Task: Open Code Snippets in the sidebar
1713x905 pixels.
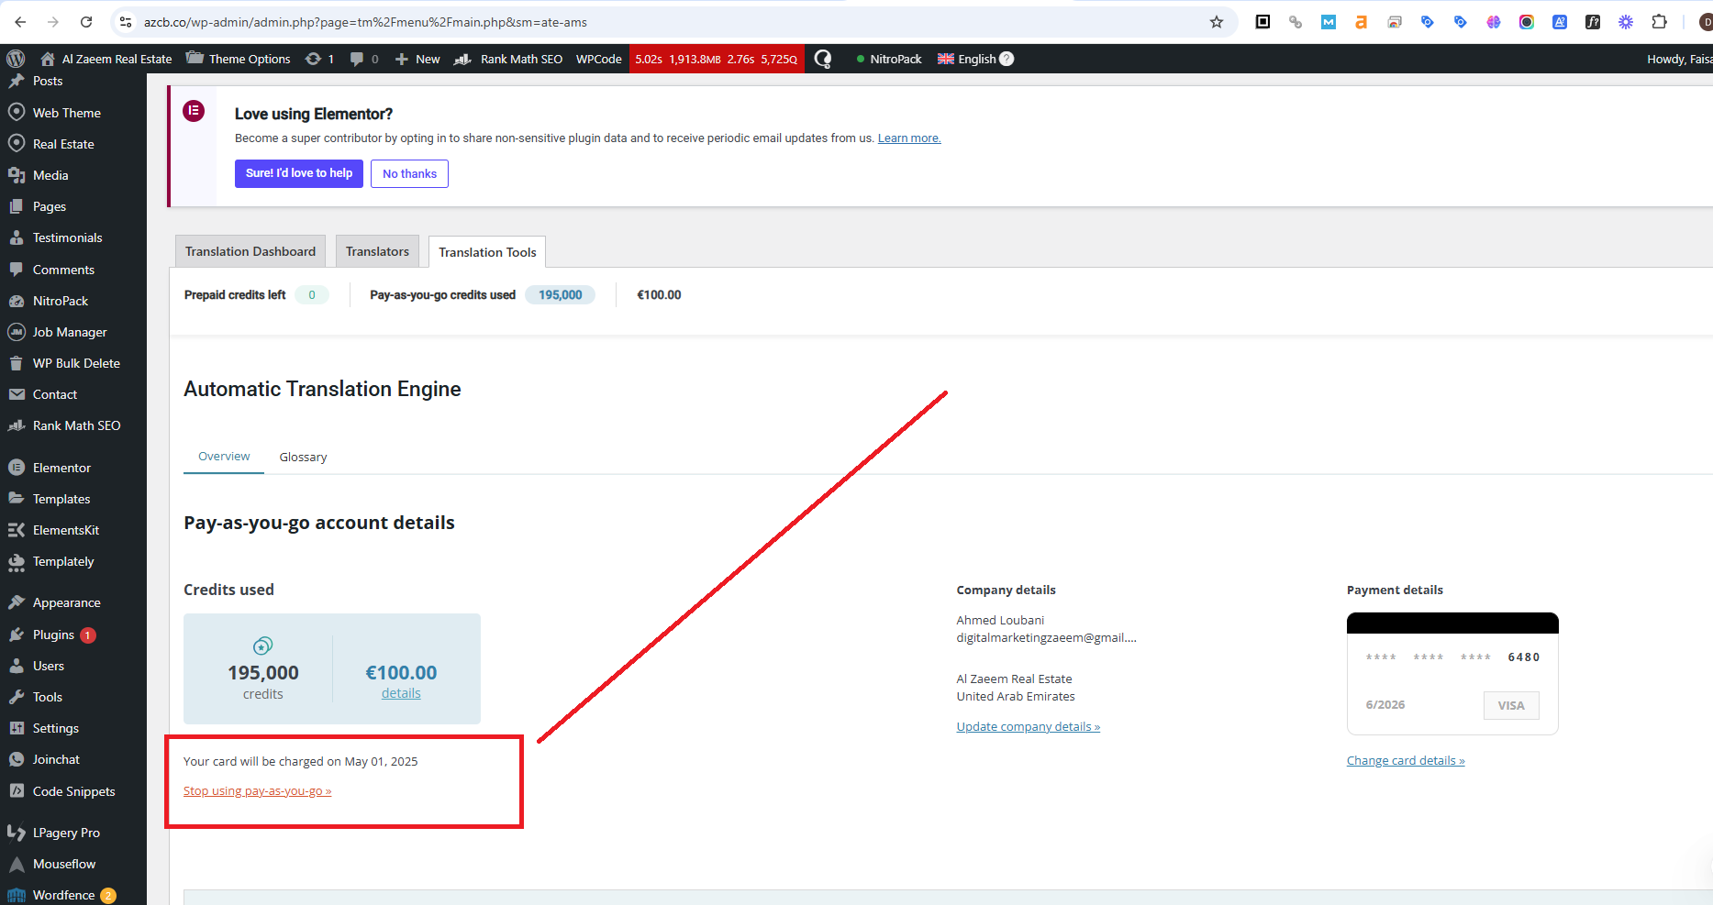Action: pyautogui.click(x=73, y=791)
